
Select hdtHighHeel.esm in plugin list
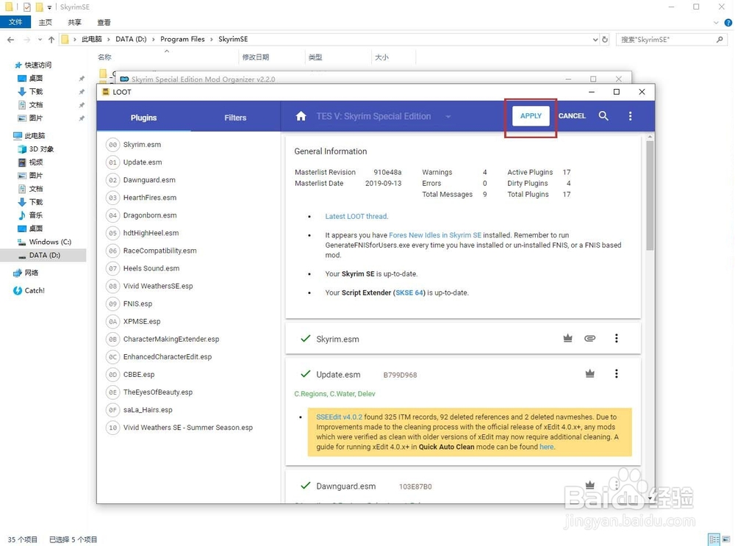click(151, 233)
